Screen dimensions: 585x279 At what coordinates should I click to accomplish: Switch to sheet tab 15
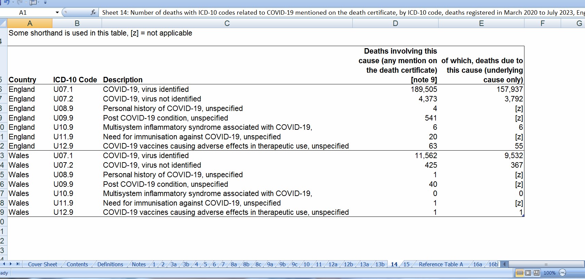point(406,264)
